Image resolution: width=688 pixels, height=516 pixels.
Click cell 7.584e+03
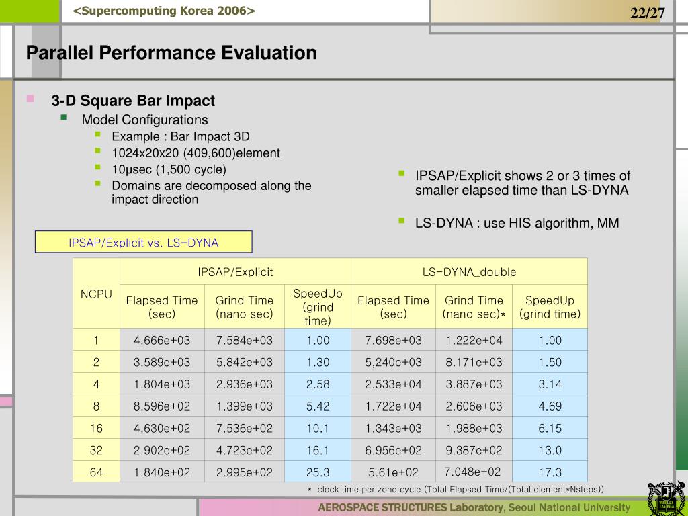coord(245,340)
